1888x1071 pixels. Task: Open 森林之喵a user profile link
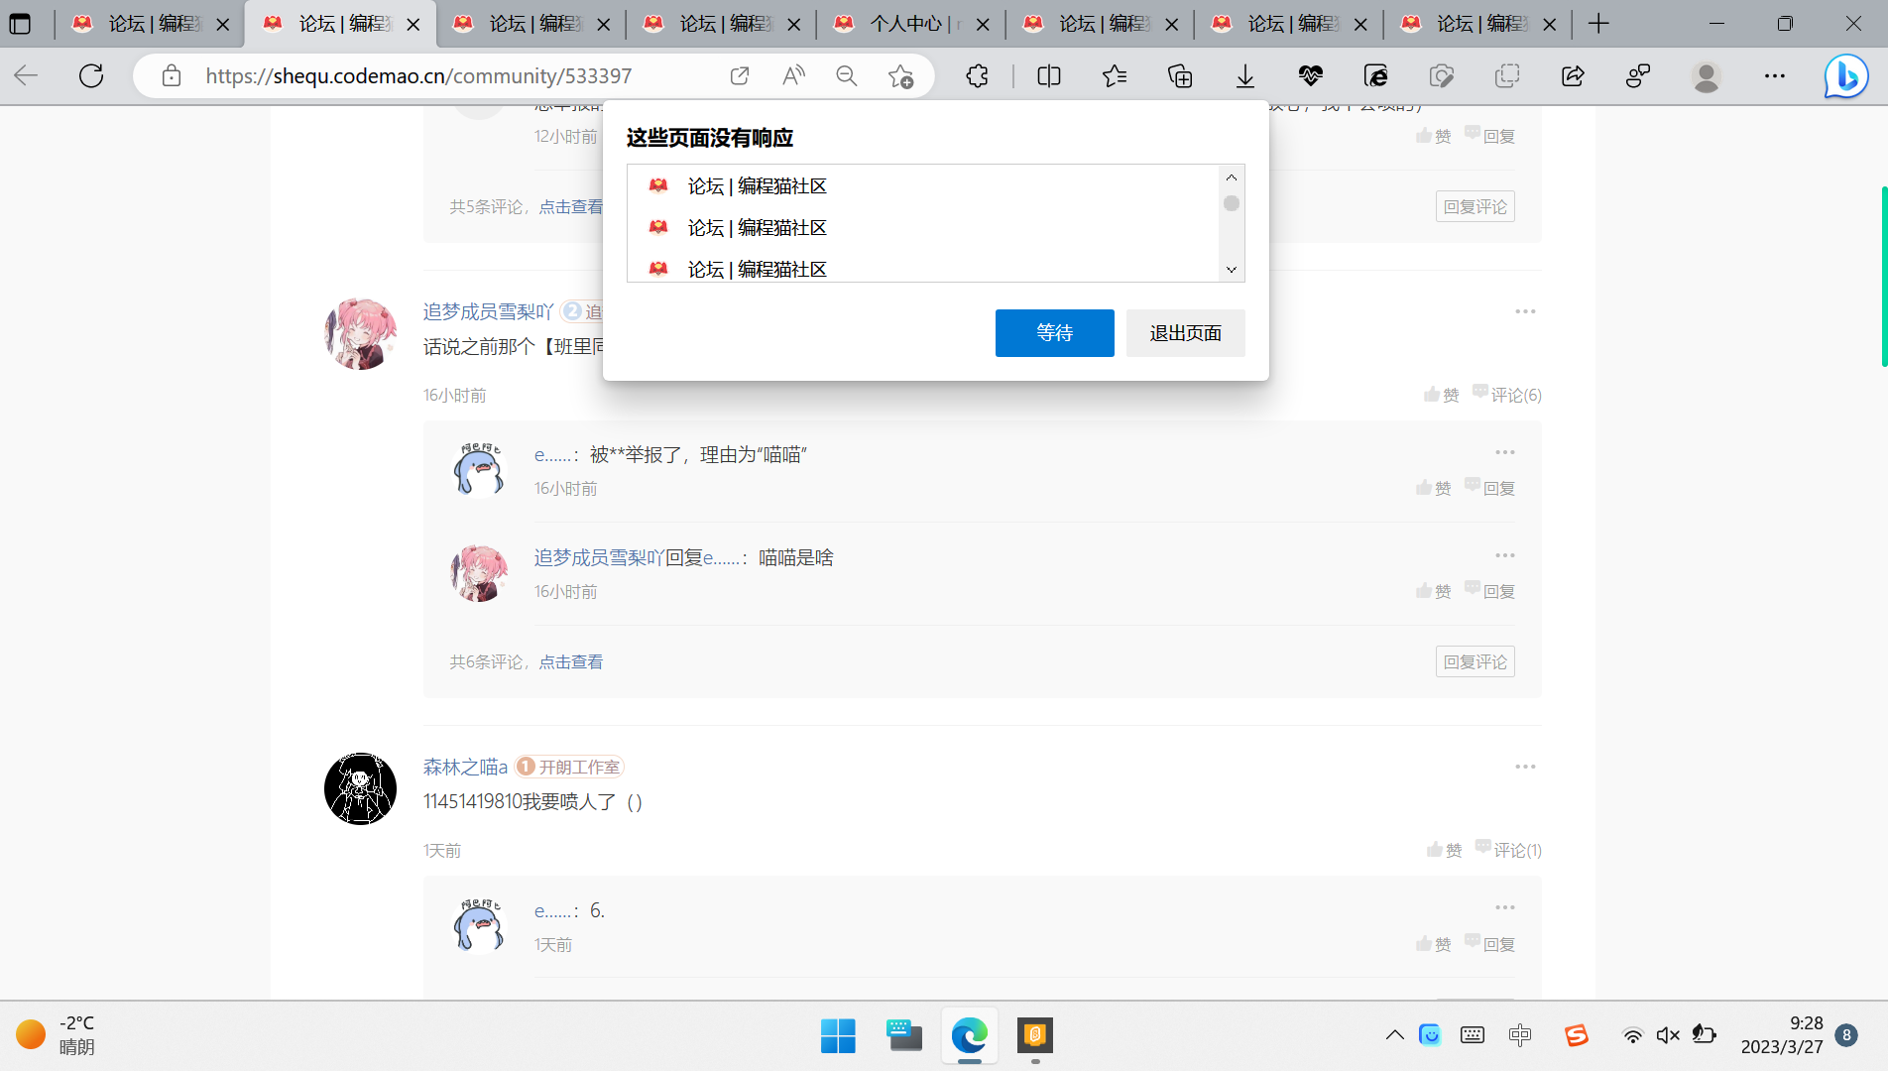click(x=465, y=767)
